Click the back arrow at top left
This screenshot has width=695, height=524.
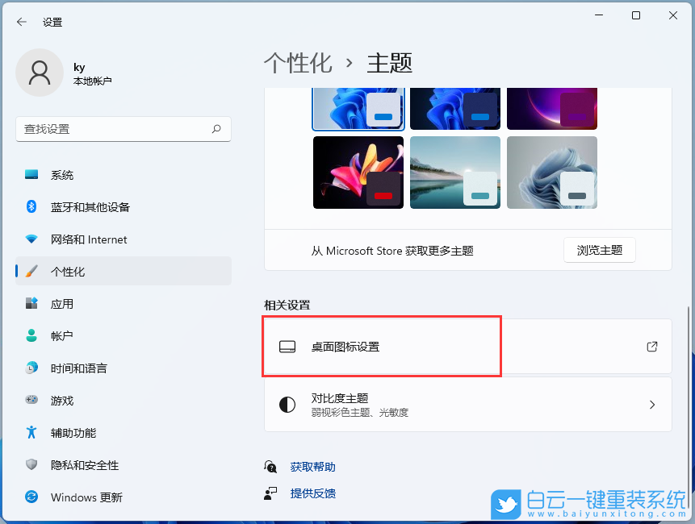point(21,22)
